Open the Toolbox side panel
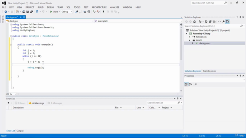The image size is (246, 138). pyautogui.click(x=3, y=19)
